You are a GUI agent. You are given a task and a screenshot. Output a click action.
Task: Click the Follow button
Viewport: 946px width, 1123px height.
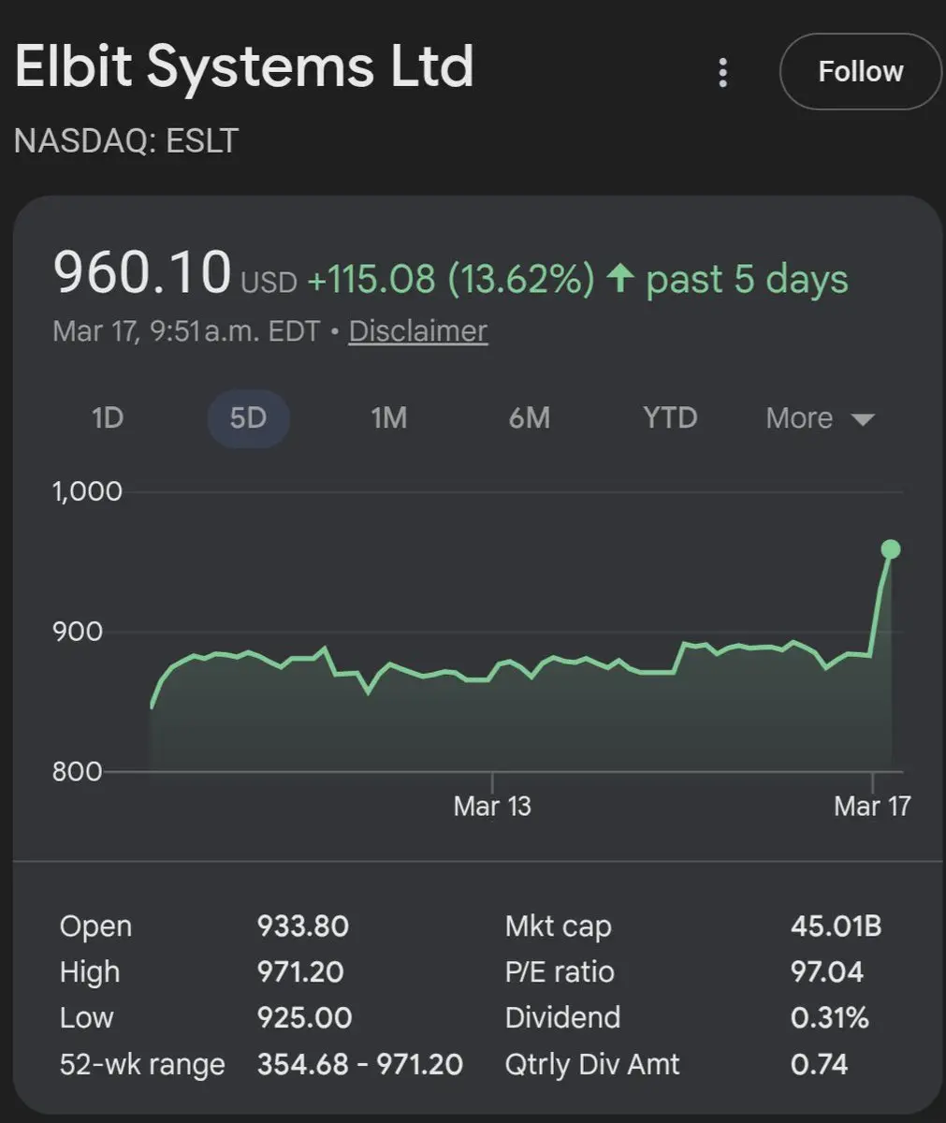tap(860, 72)
